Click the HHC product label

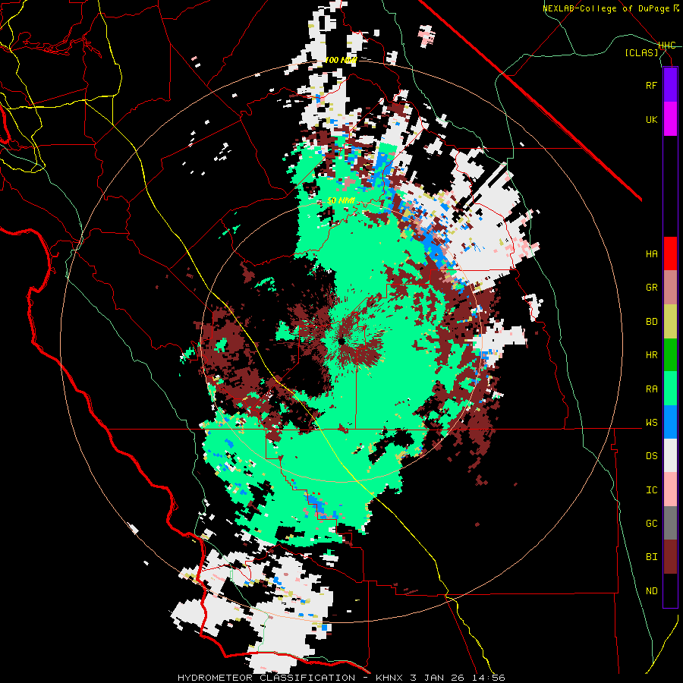tap(667, 46)
